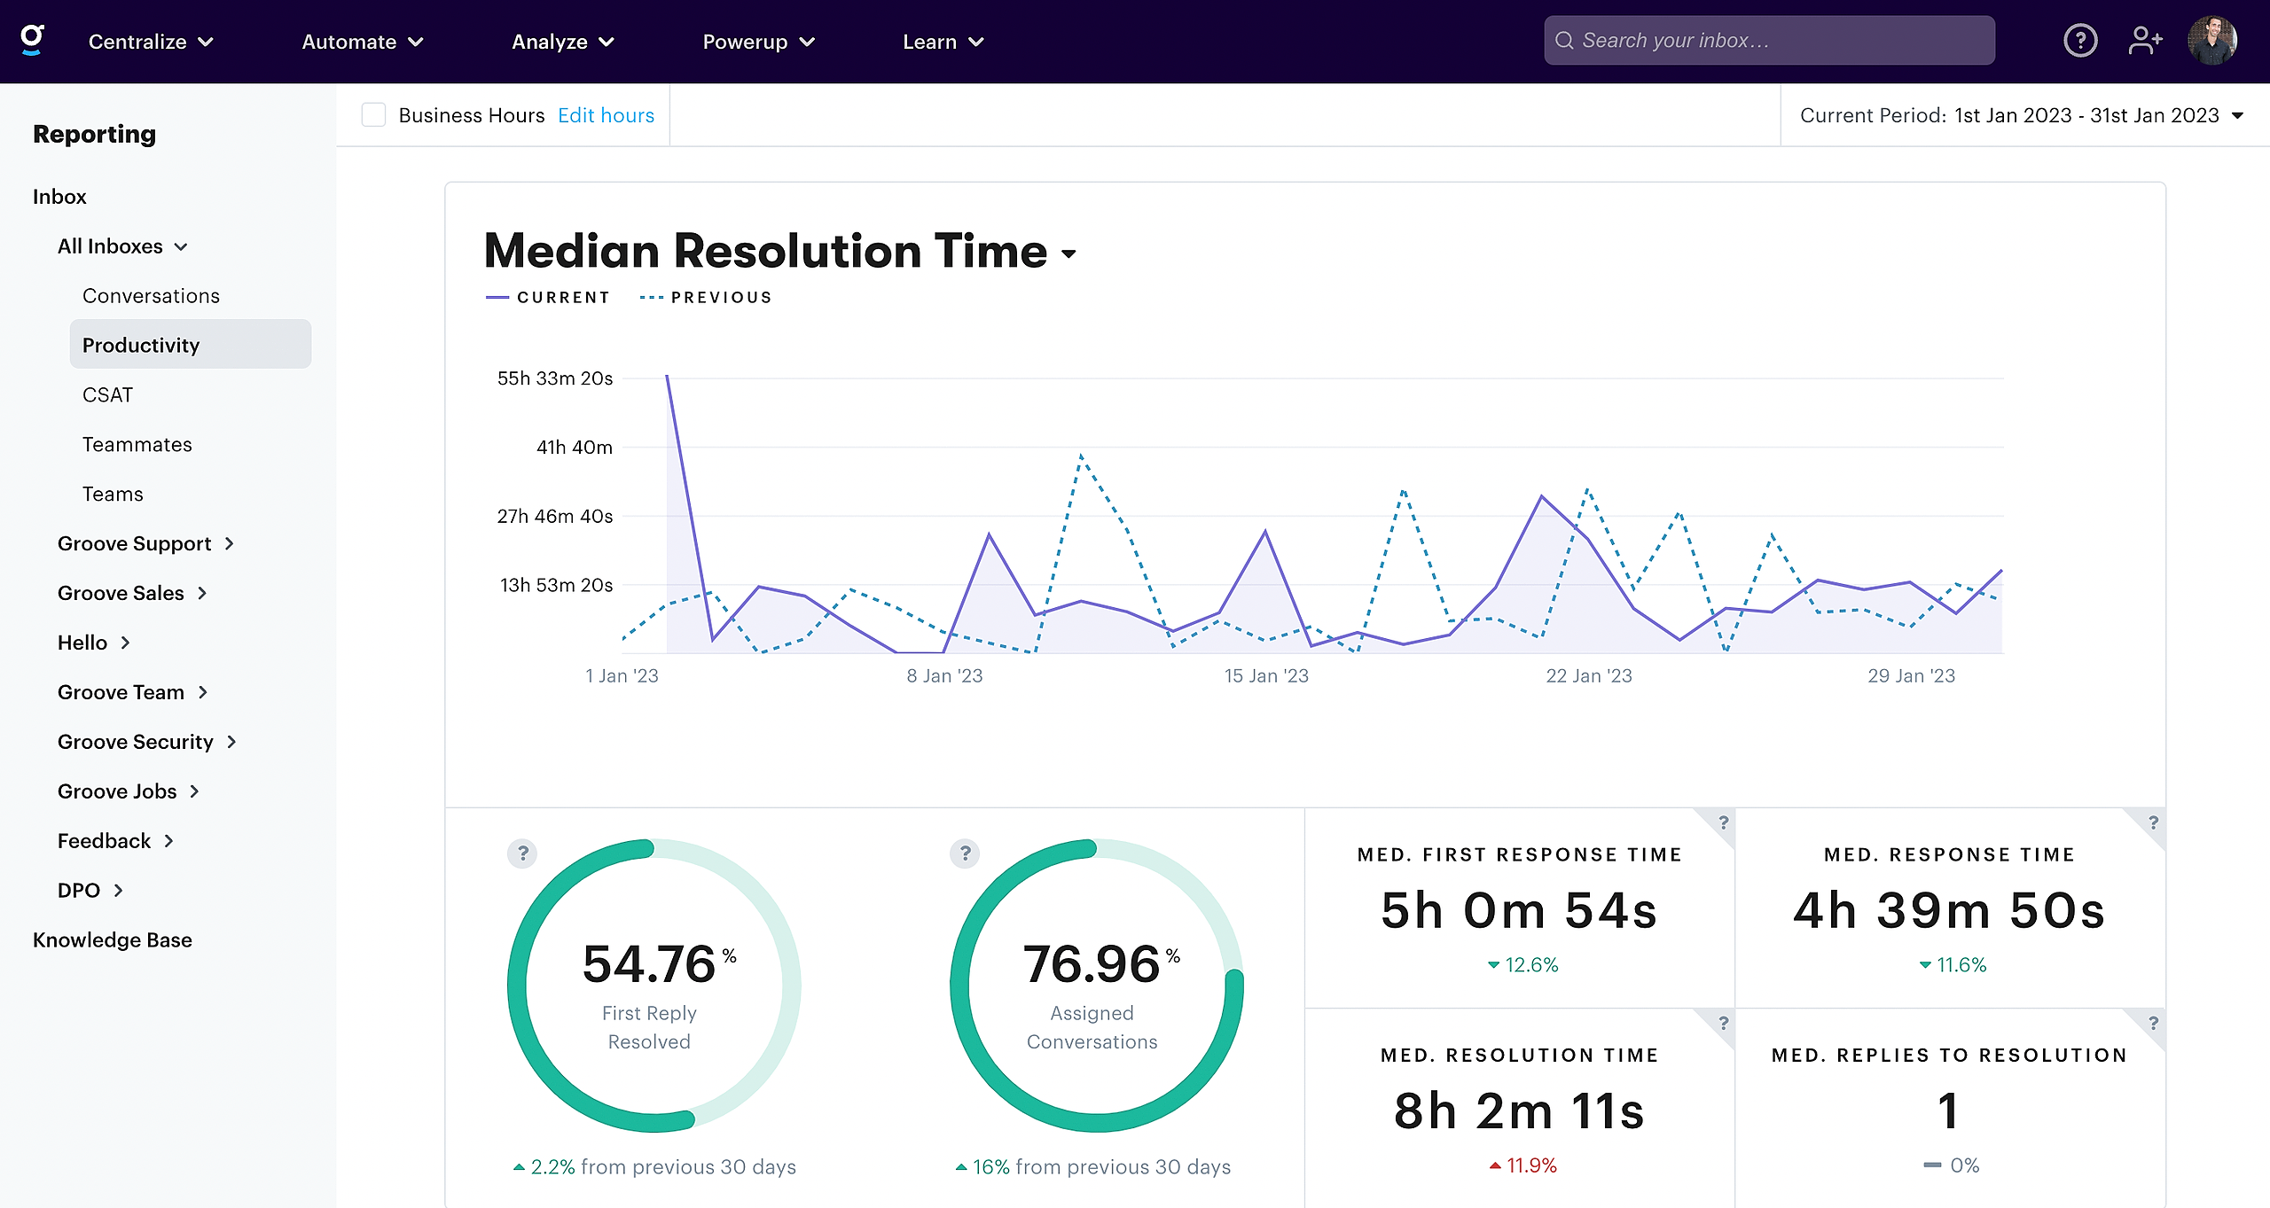Open the Median Resolution Time chart dropdown
This screenshot has width=2270, height=1208.
point(1068,253)
